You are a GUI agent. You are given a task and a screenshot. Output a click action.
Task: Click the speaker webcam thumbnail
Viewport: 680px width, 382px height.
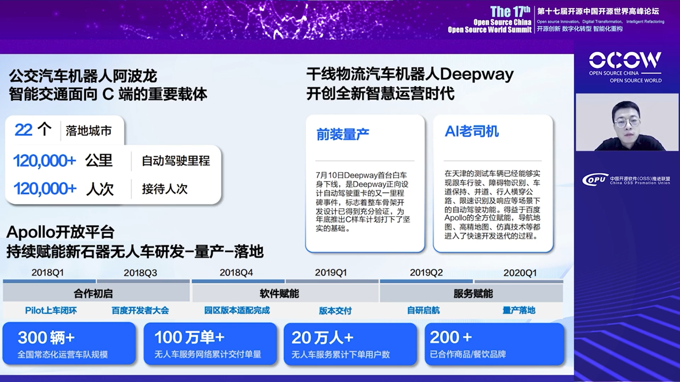click(627, 122)
